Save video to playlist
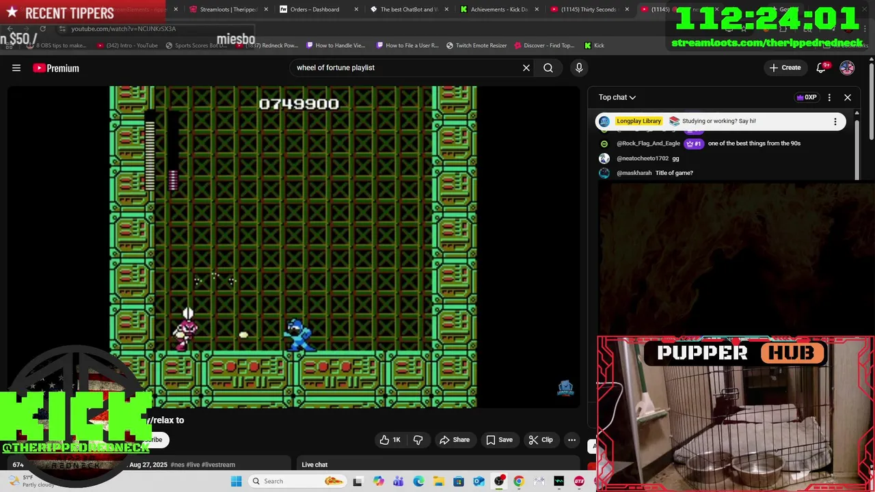The width and height of the screenshot is (875, 492). tap(499, 440)
